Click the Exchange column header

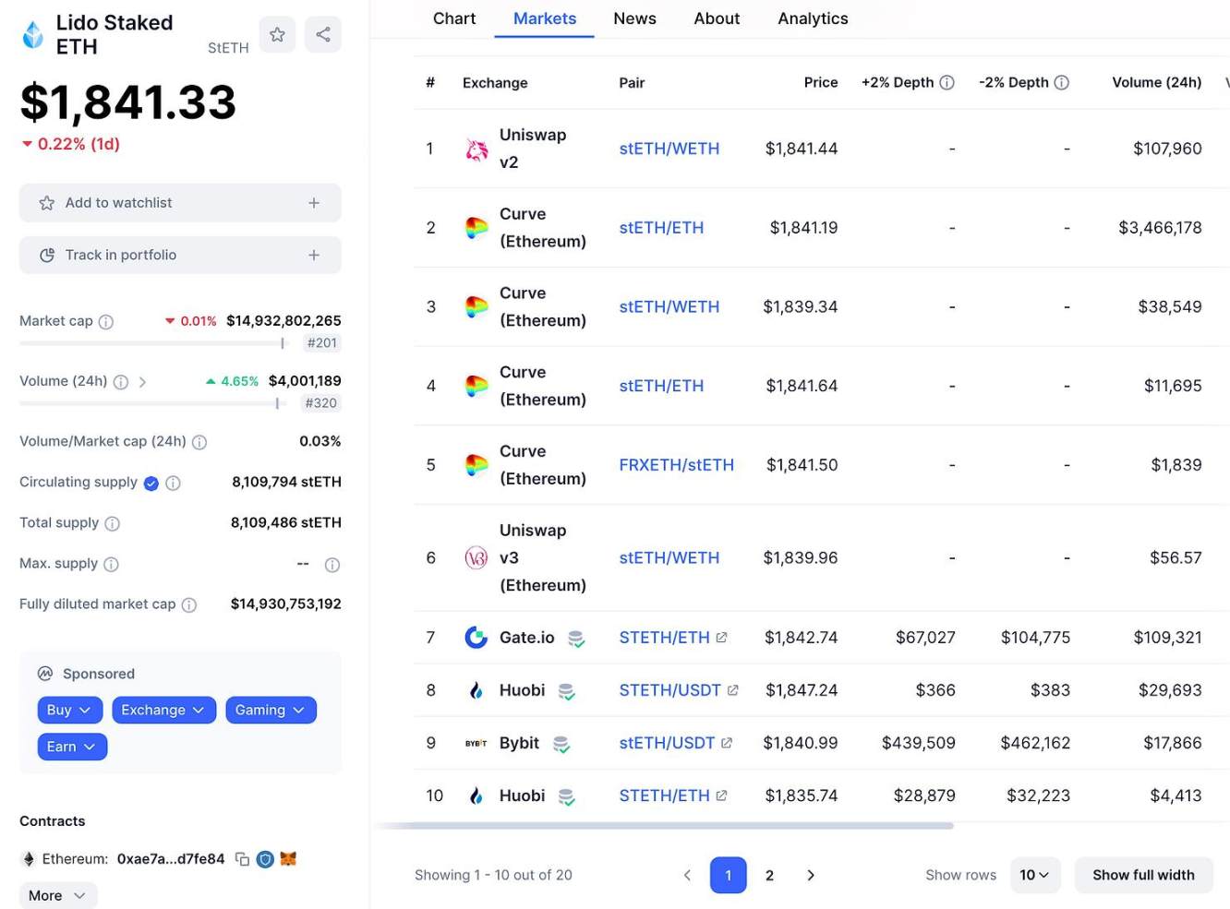(x=495, y=82)
